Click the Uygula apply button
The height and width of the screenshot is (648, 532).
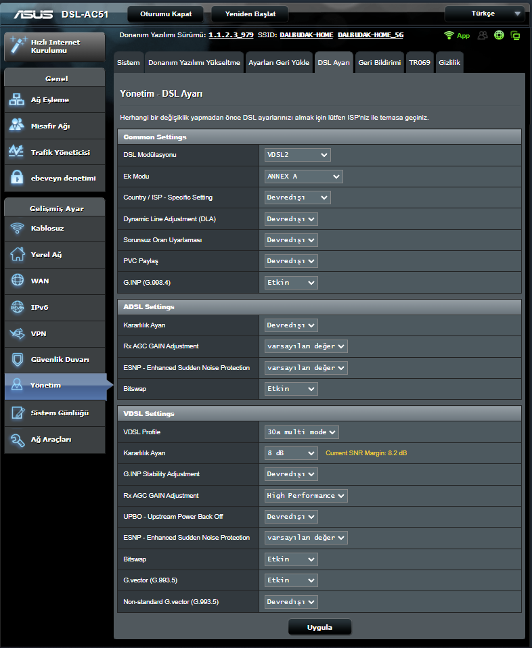tap(319, 627)
